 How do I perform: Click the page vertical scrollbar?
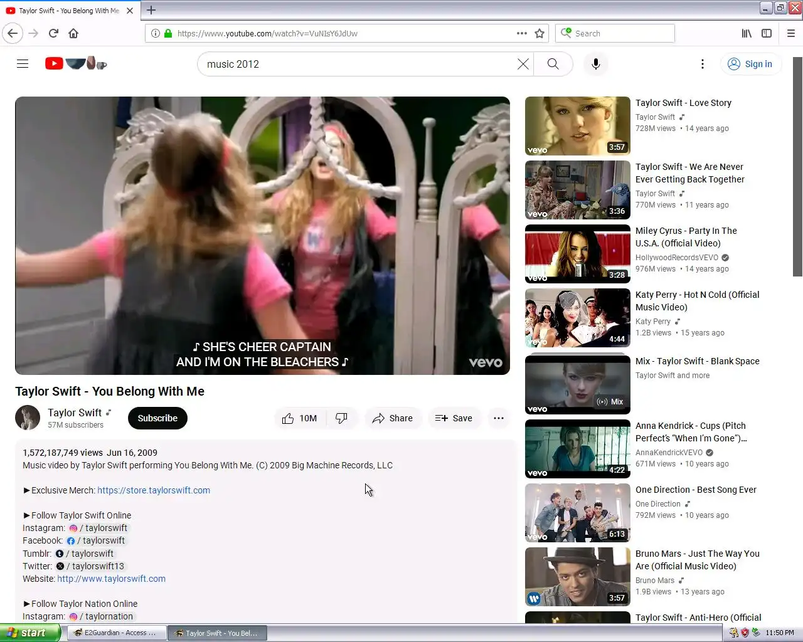click(x=797, y=166)
